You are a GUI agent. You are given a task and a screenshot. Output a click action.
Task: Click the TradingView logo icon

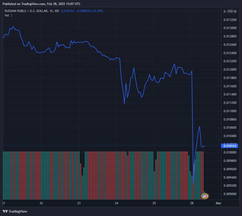click(5, 211)
